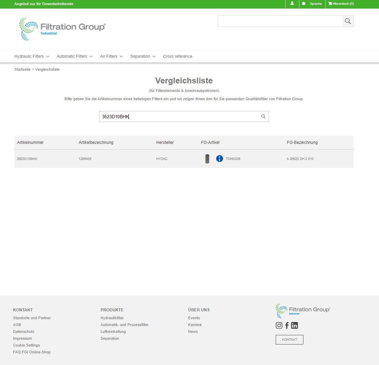Click the globe icon next to Sprache
Viewport: 379px width, 365px height.
coord(303,4)
